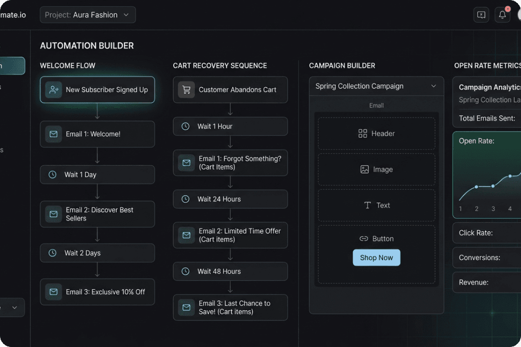Click the New Subscriber Signed Up user icon

click(54, 90)
